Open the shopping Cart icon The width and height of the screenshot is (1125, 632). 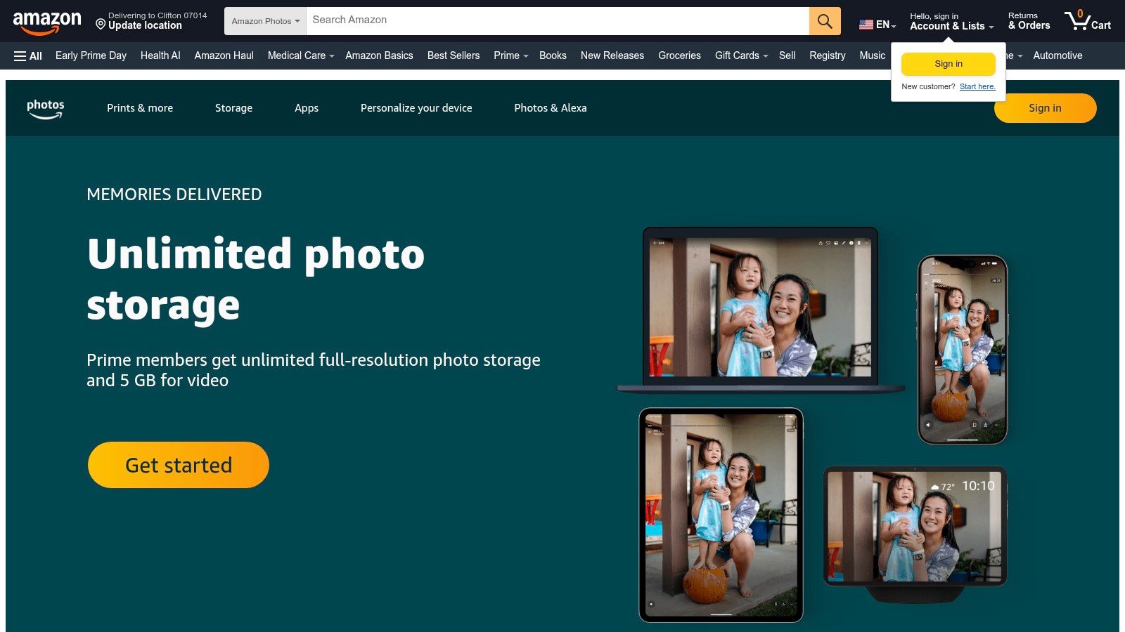tap(1087, 21)
